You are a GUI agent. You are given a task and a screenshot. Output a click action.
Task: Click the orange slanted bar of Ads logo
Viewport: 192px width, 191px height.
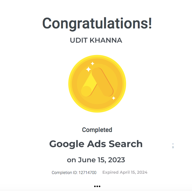(x=103, y=82)
